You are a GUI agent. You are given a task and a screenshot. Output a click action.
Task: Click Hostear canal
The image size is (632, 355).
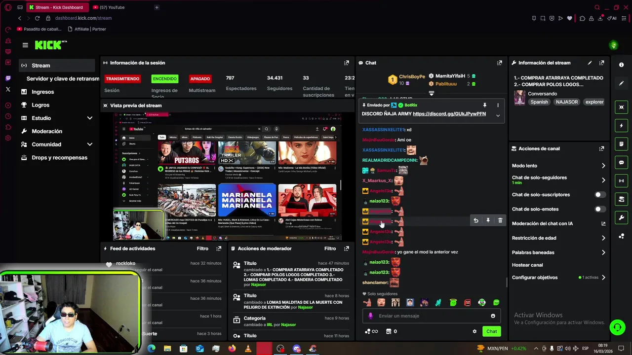[527, 265]
